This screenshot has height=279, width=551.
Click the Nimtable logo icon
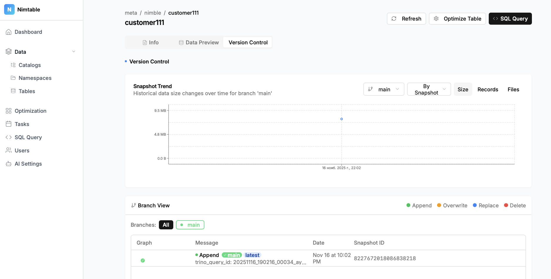tap(9, 9)
